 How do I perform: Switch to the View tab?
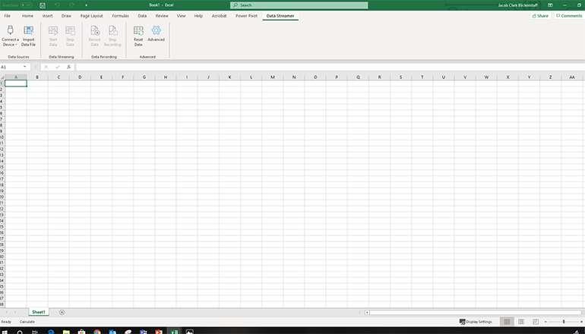[181, 16]
